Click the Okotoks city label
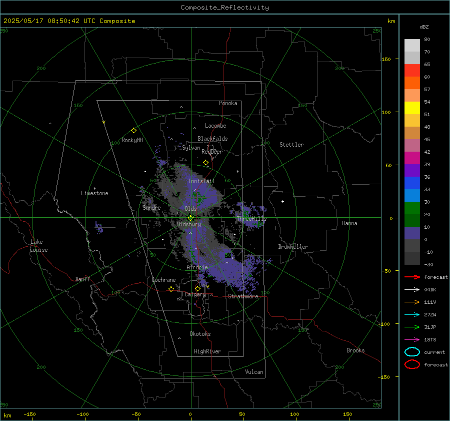 pyautogui.click(x=200, y=334)
